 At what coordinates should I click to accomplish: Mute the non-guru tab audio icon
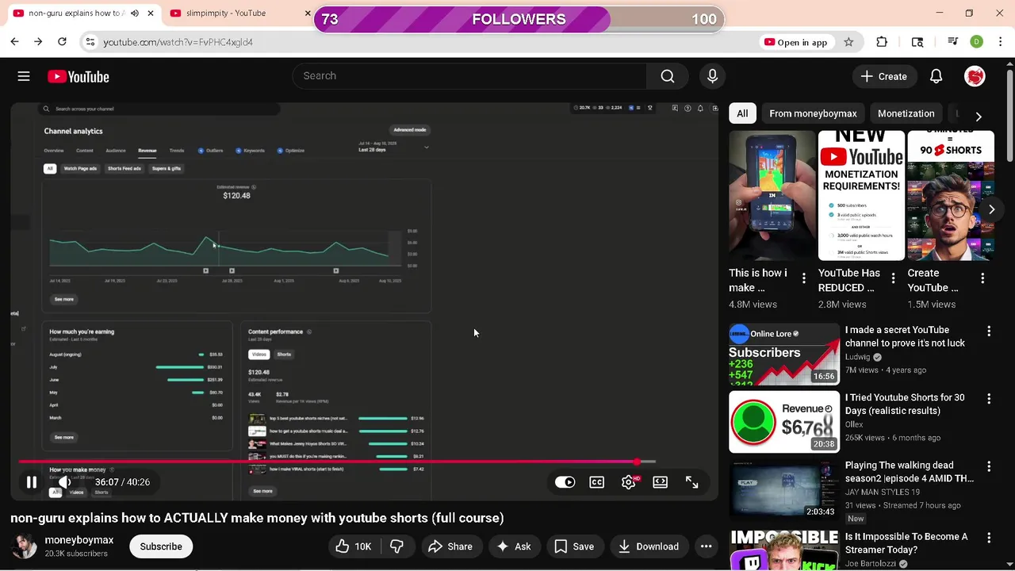click(135, 13)
